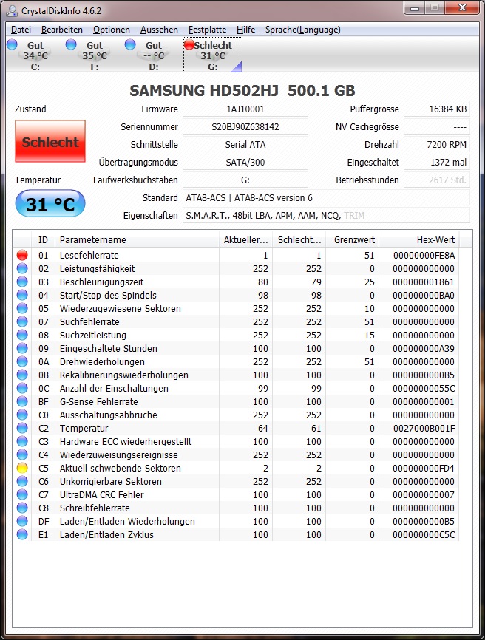
Task: Click the 1372 mal power-on count field
Action: [x=437, y=163]
